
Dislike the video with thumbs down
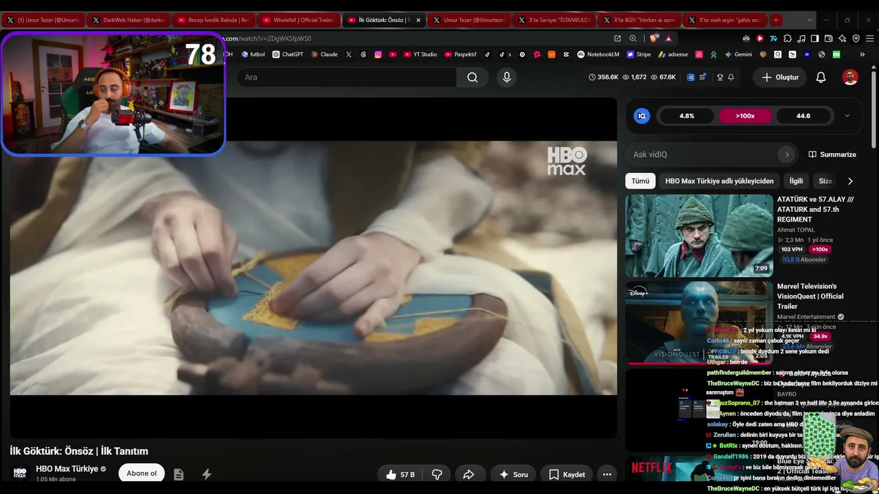[437, 474]
